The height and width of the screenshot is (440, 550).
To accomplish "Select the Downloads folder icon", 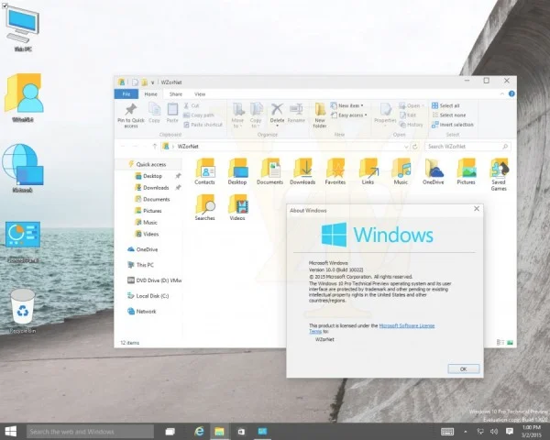I will tap(302, 171).
